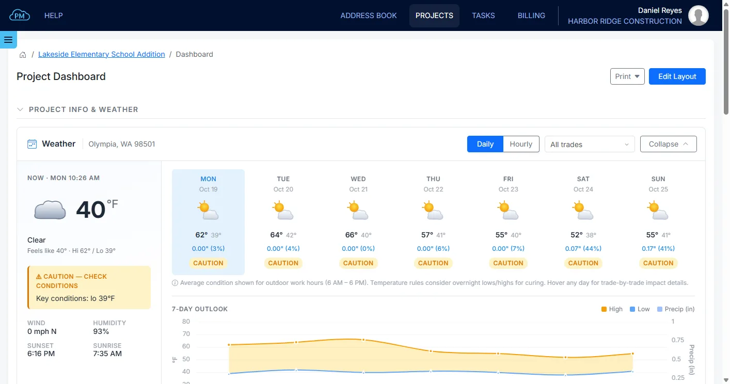Open Address Book from top navigation
Screen dimensions: 730x384
tap(369, 15)
